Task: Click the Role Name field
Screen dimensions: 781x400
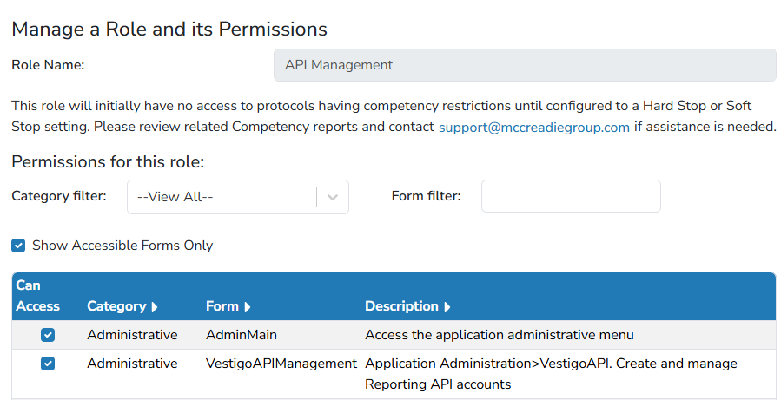Action: (x=525, y=65)
